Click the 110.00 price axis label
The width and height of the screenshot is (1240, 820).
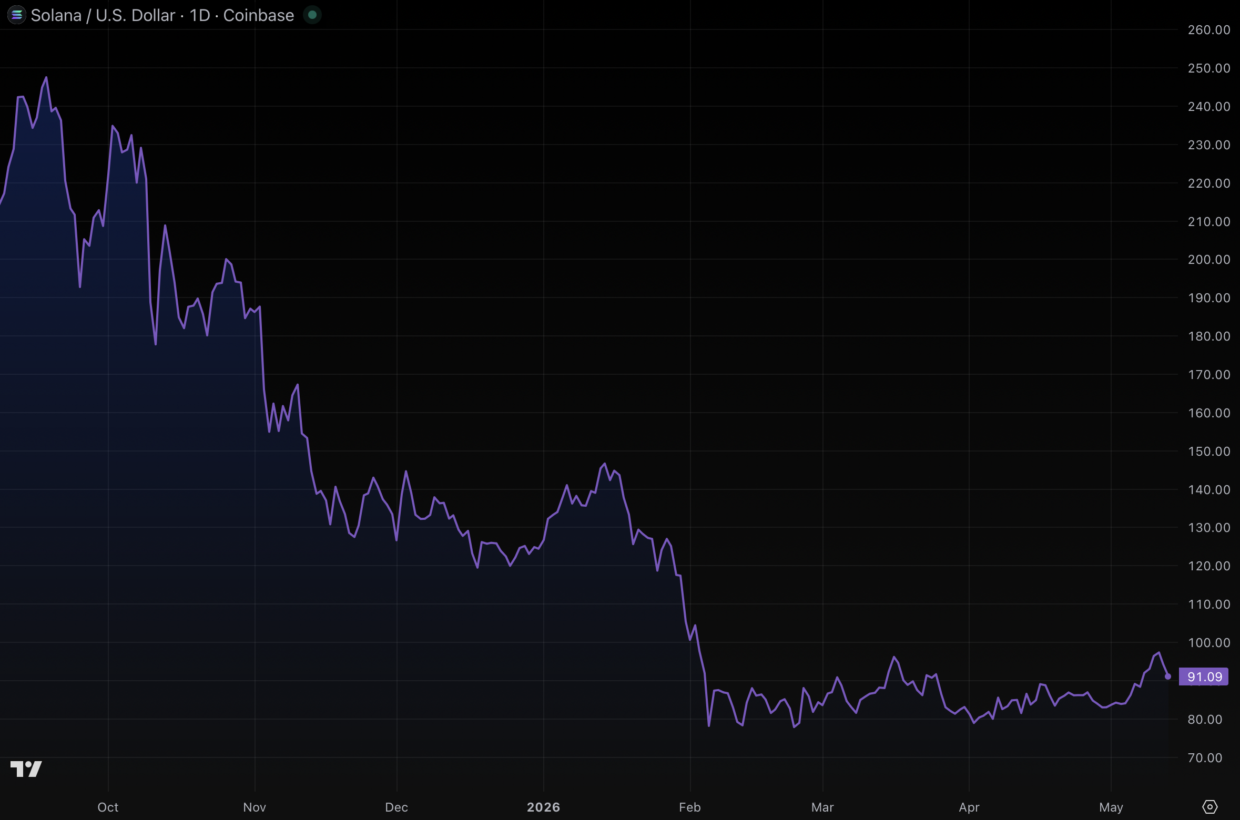(1209, 604)
